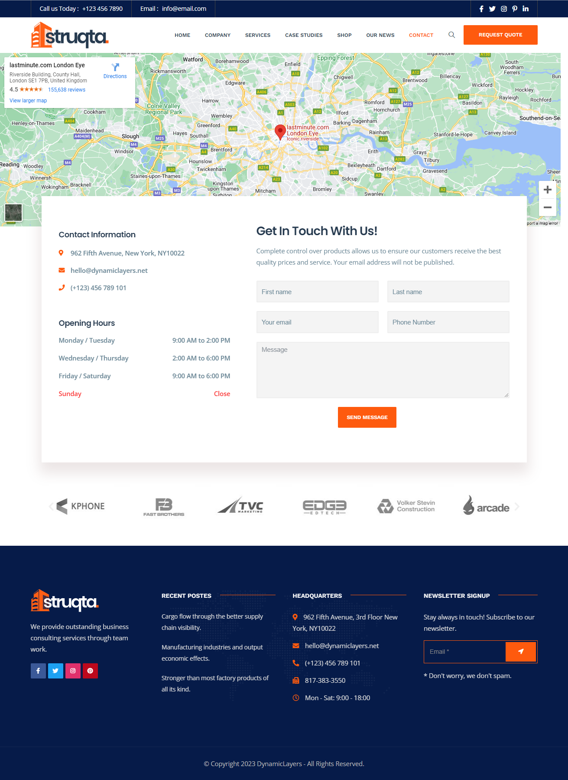Screen dimensions: 568x780
Task: Focus the First name input field
Action: (317, 292)
